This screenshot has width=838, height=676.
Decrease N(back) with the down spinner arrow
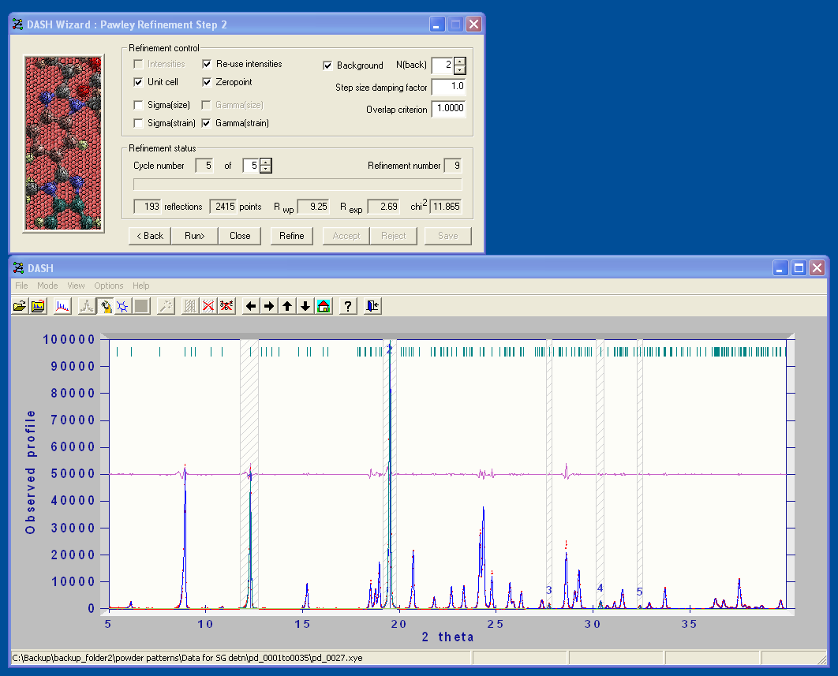coord(460,70)
